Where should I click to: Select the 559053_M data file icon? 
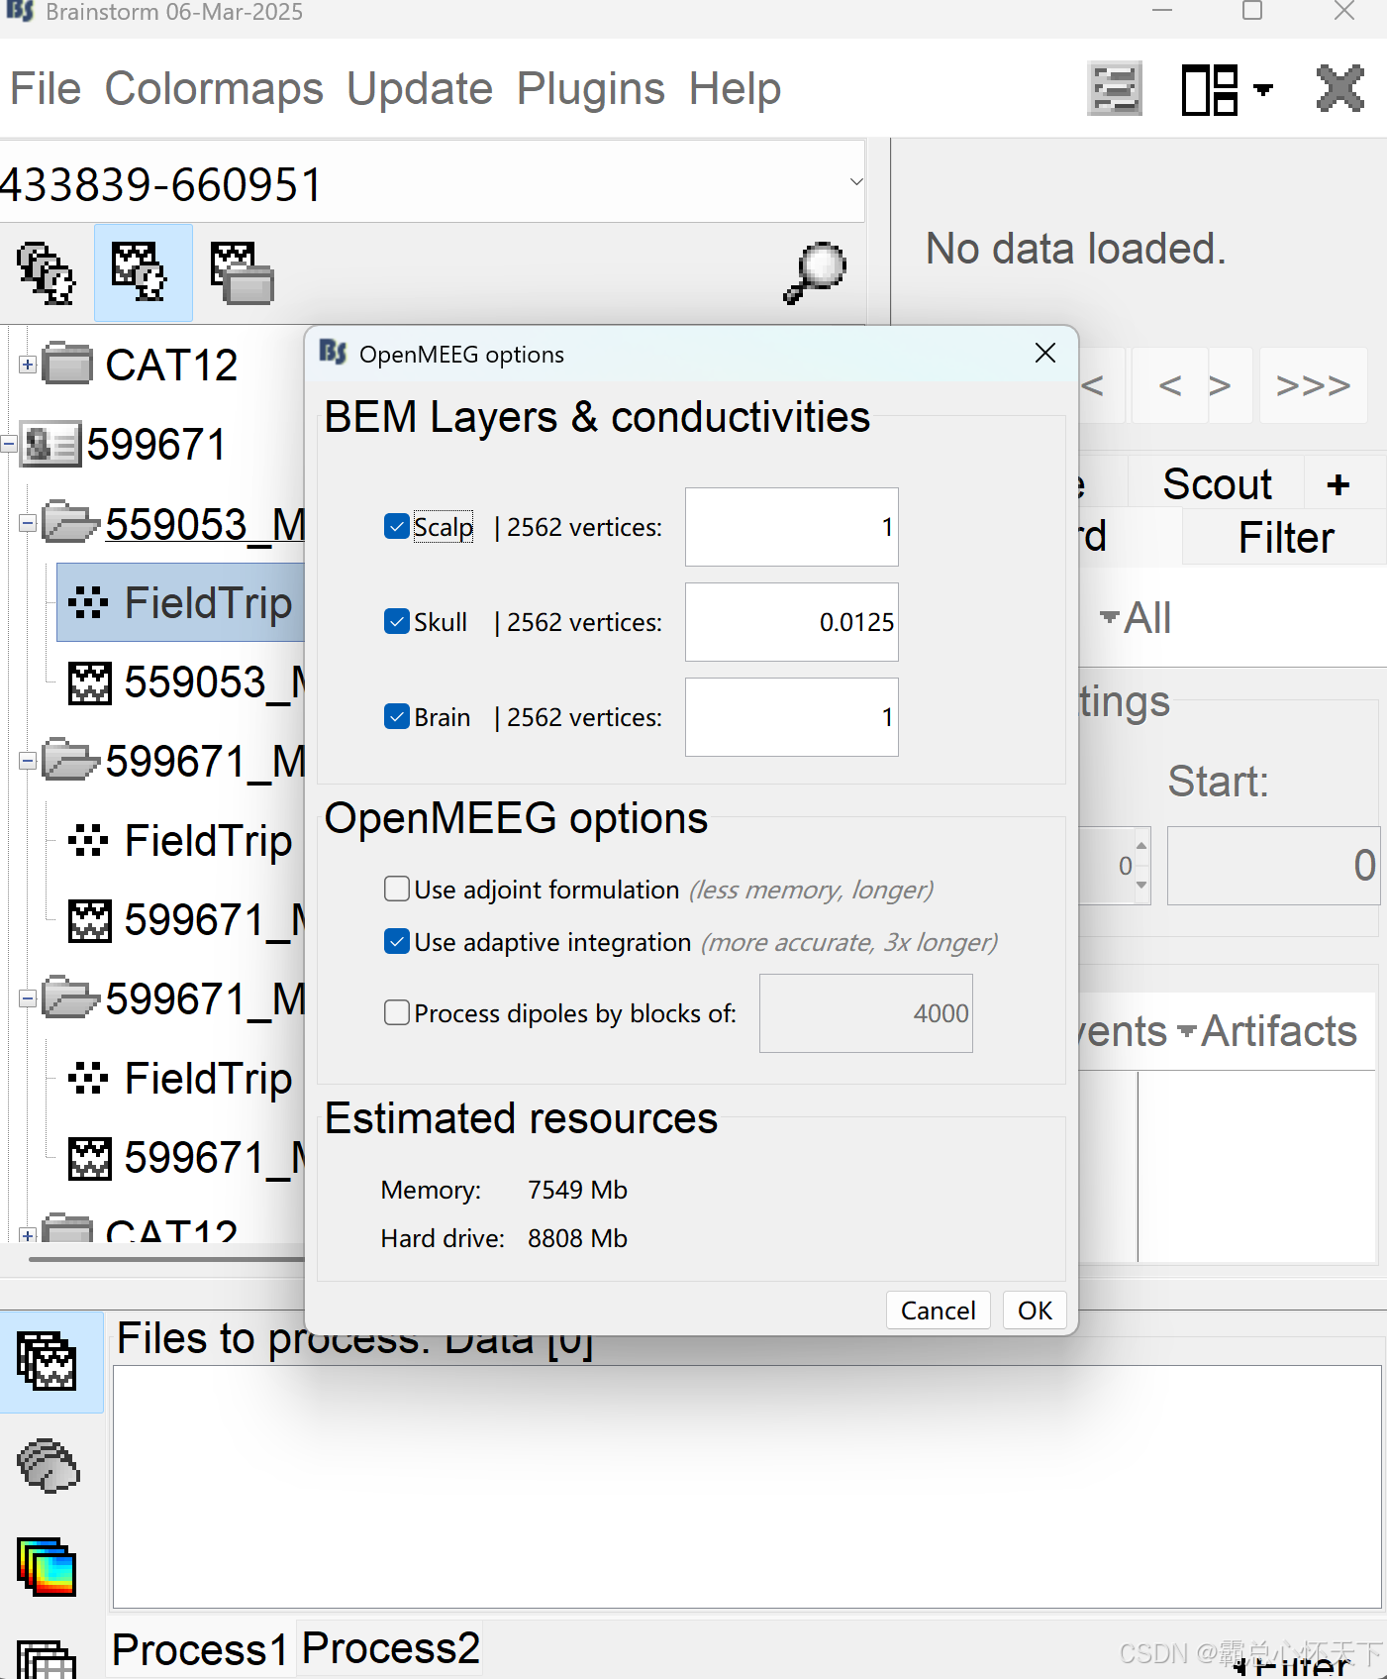[89, 682]
